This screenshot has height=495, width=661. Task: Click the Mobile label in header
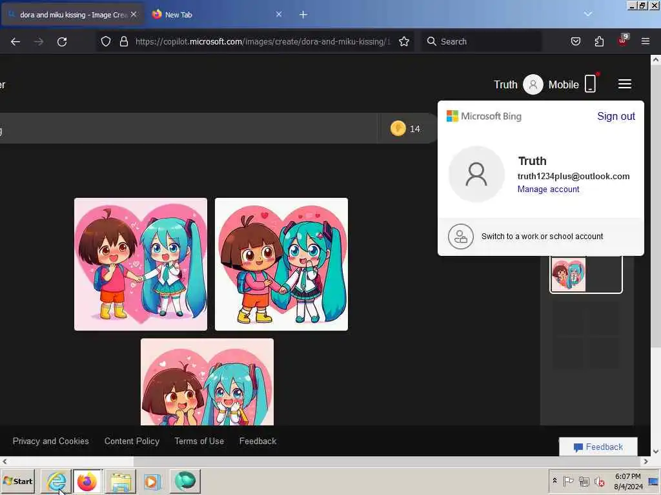[x=563, y=84]
